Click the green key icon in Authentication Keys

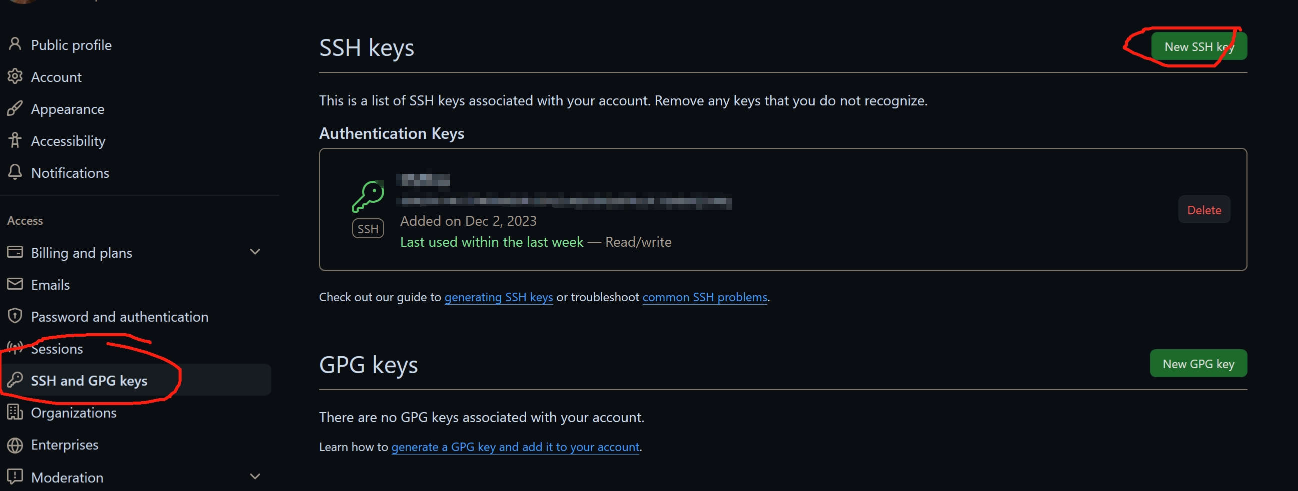(368, 196)
